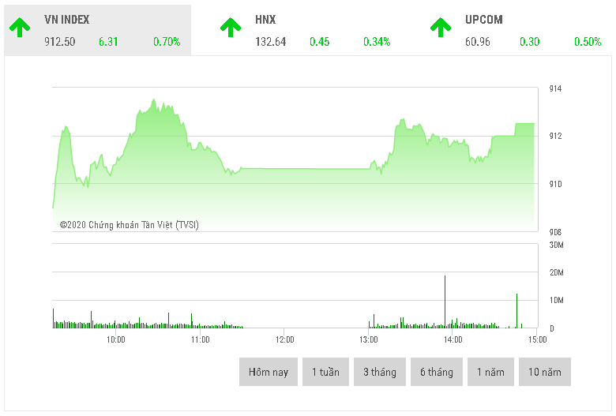Click the 12:00 label on time axis
This screenshot has width=616, height=416.
pyautogui.click(x=284, y=339)
